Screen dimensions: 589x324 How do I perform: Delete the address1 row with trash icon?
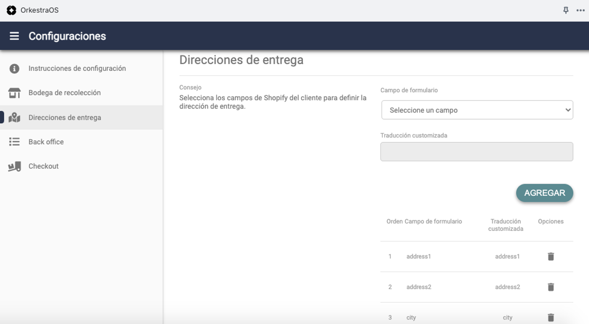pyautogui.click(x=551, y=256)
